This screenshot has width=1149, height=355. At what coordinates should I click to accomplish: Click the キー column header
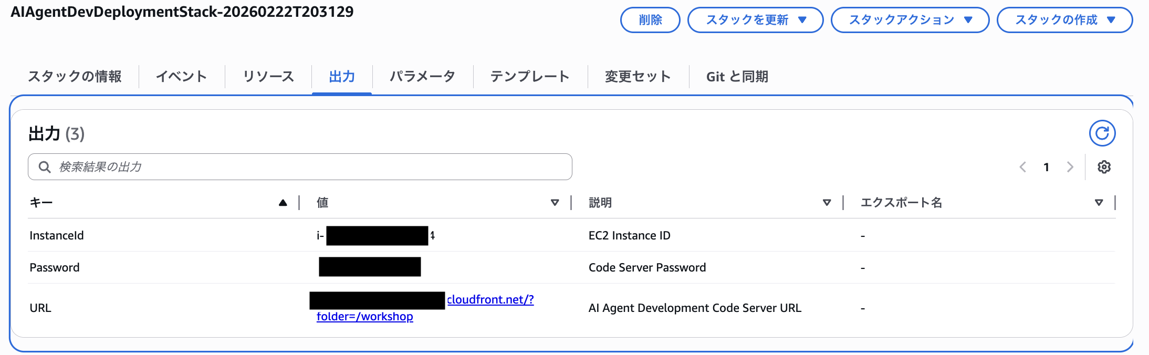(41, 203)
